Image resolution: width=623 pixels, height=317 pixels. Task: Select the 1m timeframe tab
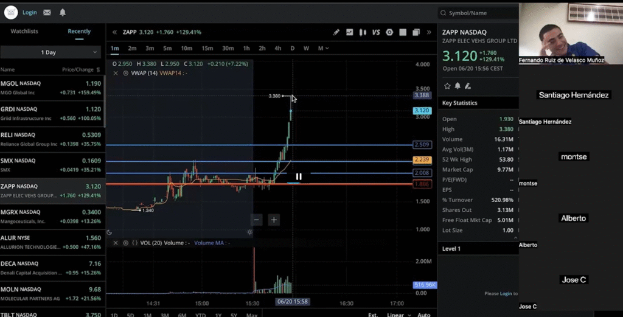(x=114, y=48)
